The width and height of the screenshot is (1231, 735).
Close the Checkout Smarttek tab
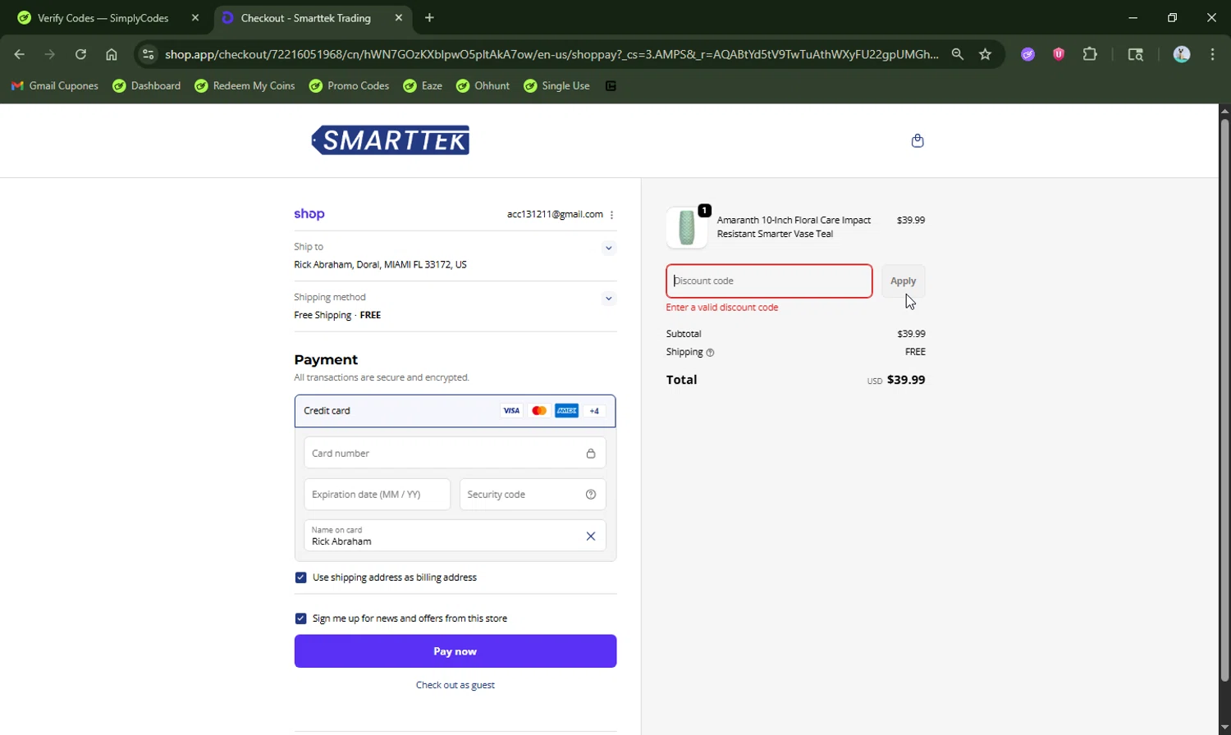pos(399,18)
